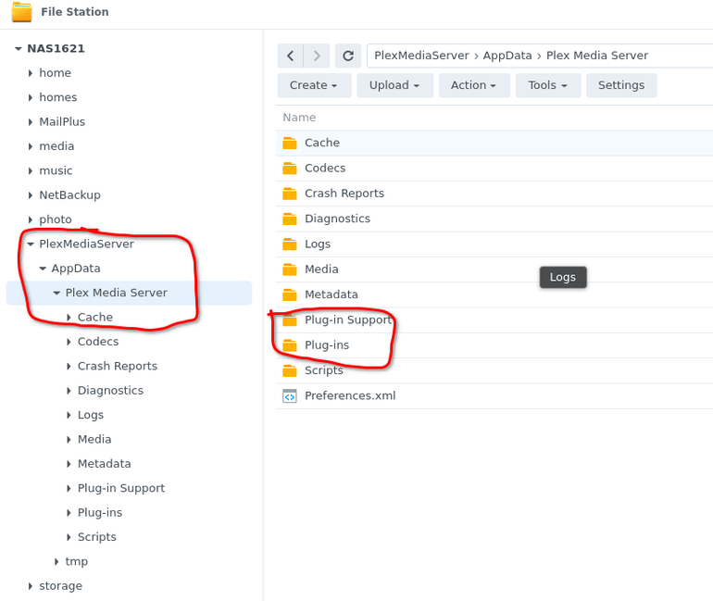Select Diagnostics in the folder tree
This screenshot has width=713, height=601.
110,391
